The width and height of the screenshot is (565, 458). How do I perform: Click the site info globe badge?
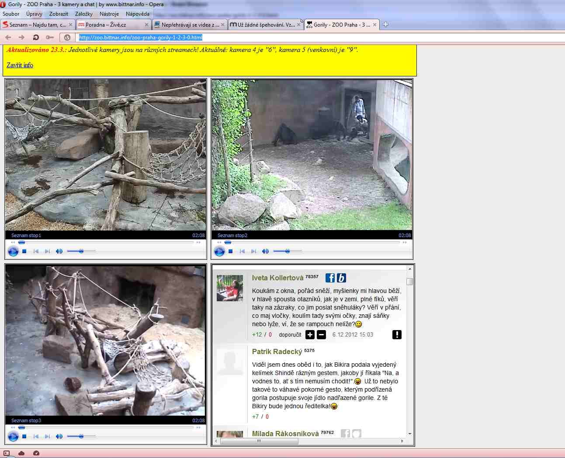(x=67, y=38)
